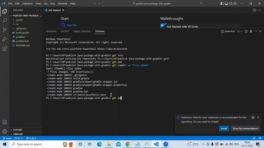Focus the Get Started editor tab
The height and width of the screenshot is (148, 264).
click(x=54, y=10)
